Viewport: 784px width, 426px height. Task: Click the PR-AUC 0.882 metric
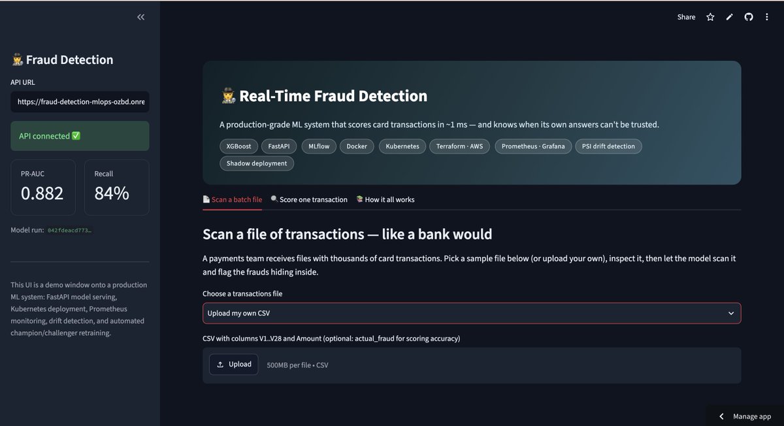[x=43, y=188]
